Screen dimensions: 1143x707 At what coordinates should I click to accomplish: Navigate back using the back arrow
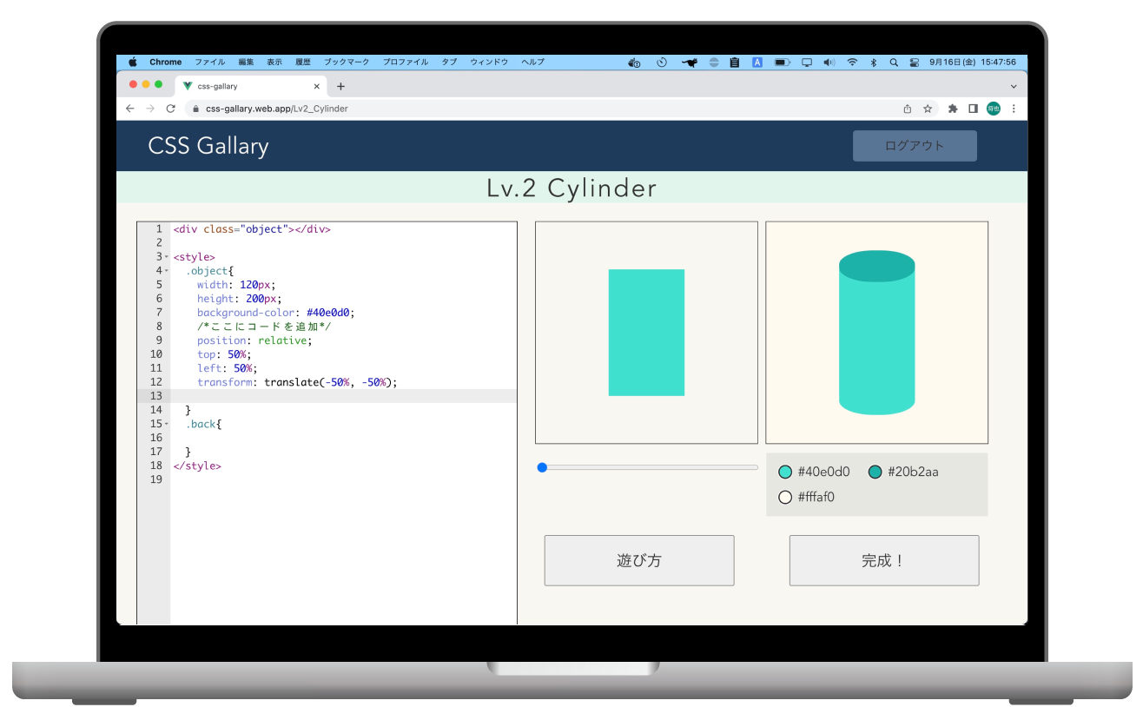click(x=129, y=108)
